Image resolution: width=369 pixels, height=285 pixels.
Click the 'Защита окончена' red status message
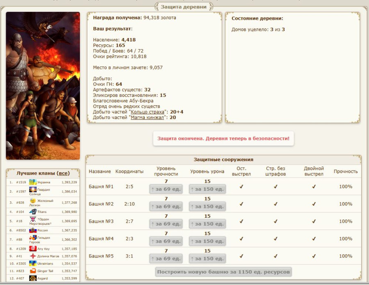223,138
